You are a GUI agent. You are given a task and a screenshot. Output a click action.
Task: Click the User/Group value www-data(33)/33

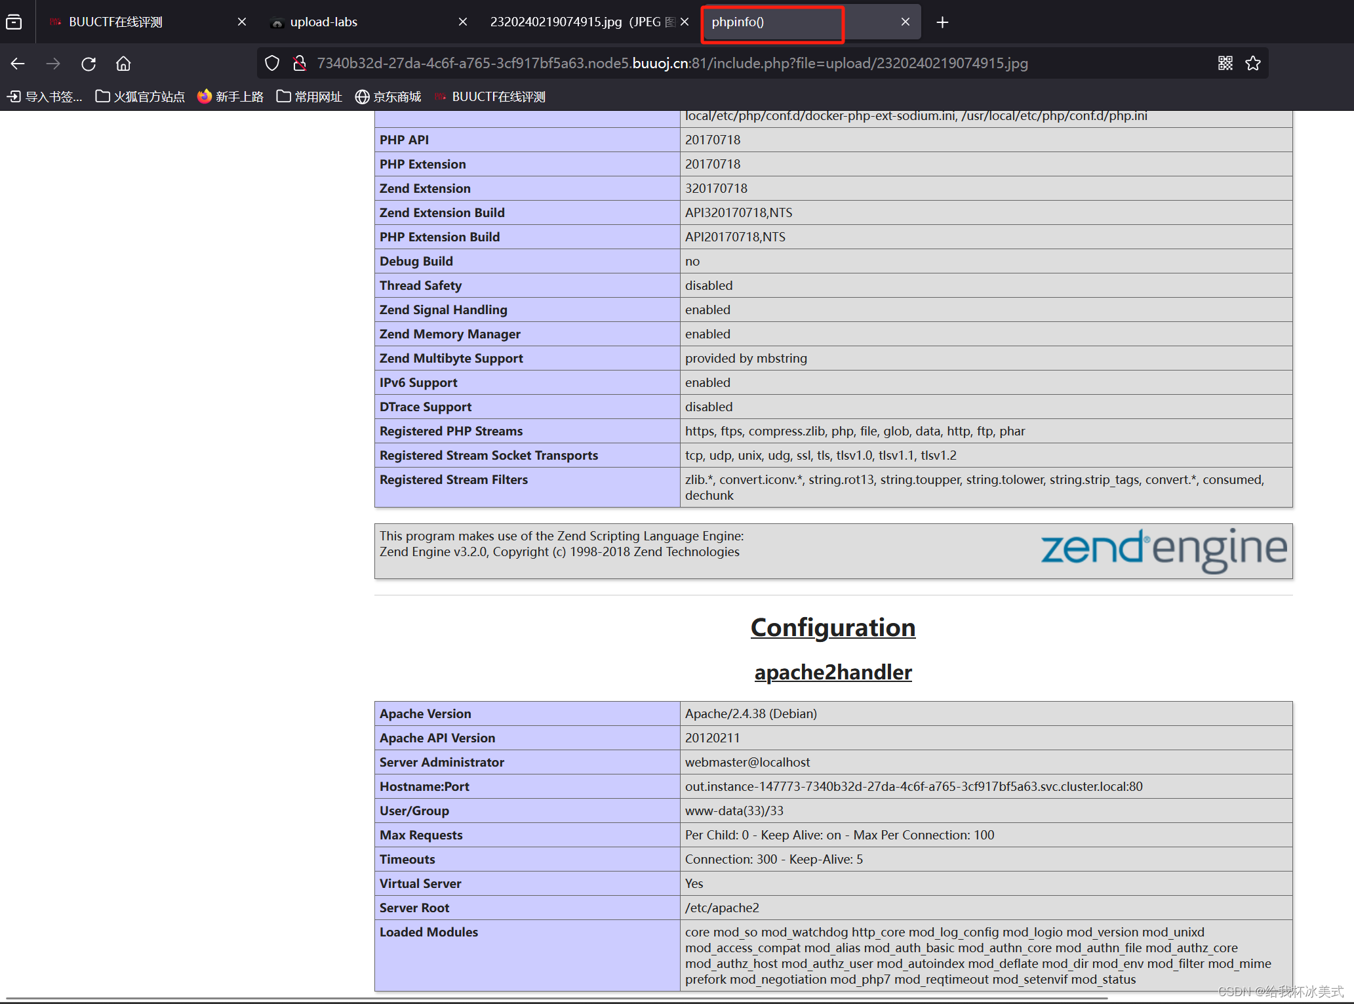tap(734, 811)
